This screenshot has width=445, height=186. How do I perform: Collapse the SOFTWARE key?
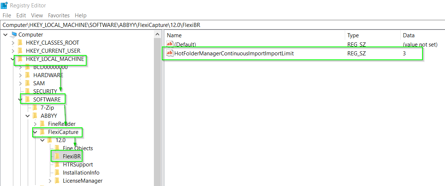[20, 100]
